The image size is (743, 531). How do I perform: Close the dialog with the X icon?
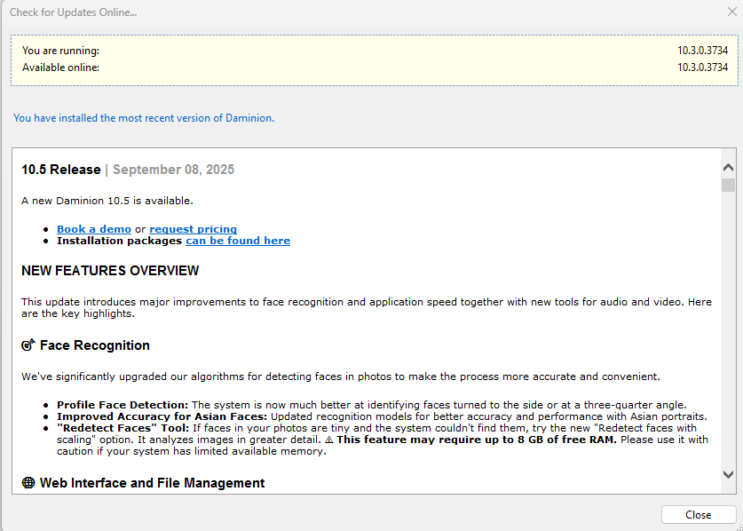point(732,12)
